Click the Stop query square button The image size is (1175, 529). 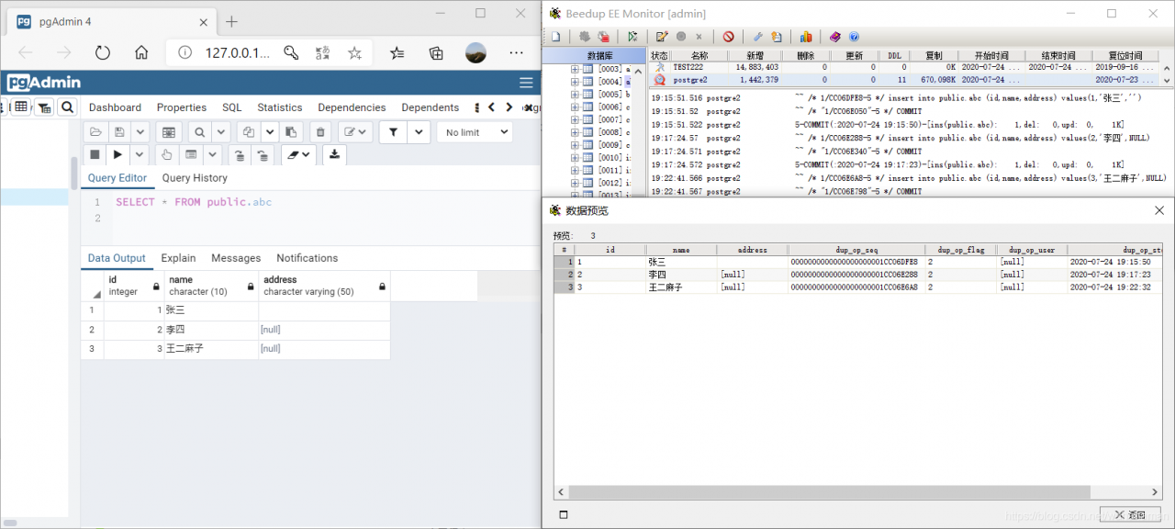click(95, 154)
